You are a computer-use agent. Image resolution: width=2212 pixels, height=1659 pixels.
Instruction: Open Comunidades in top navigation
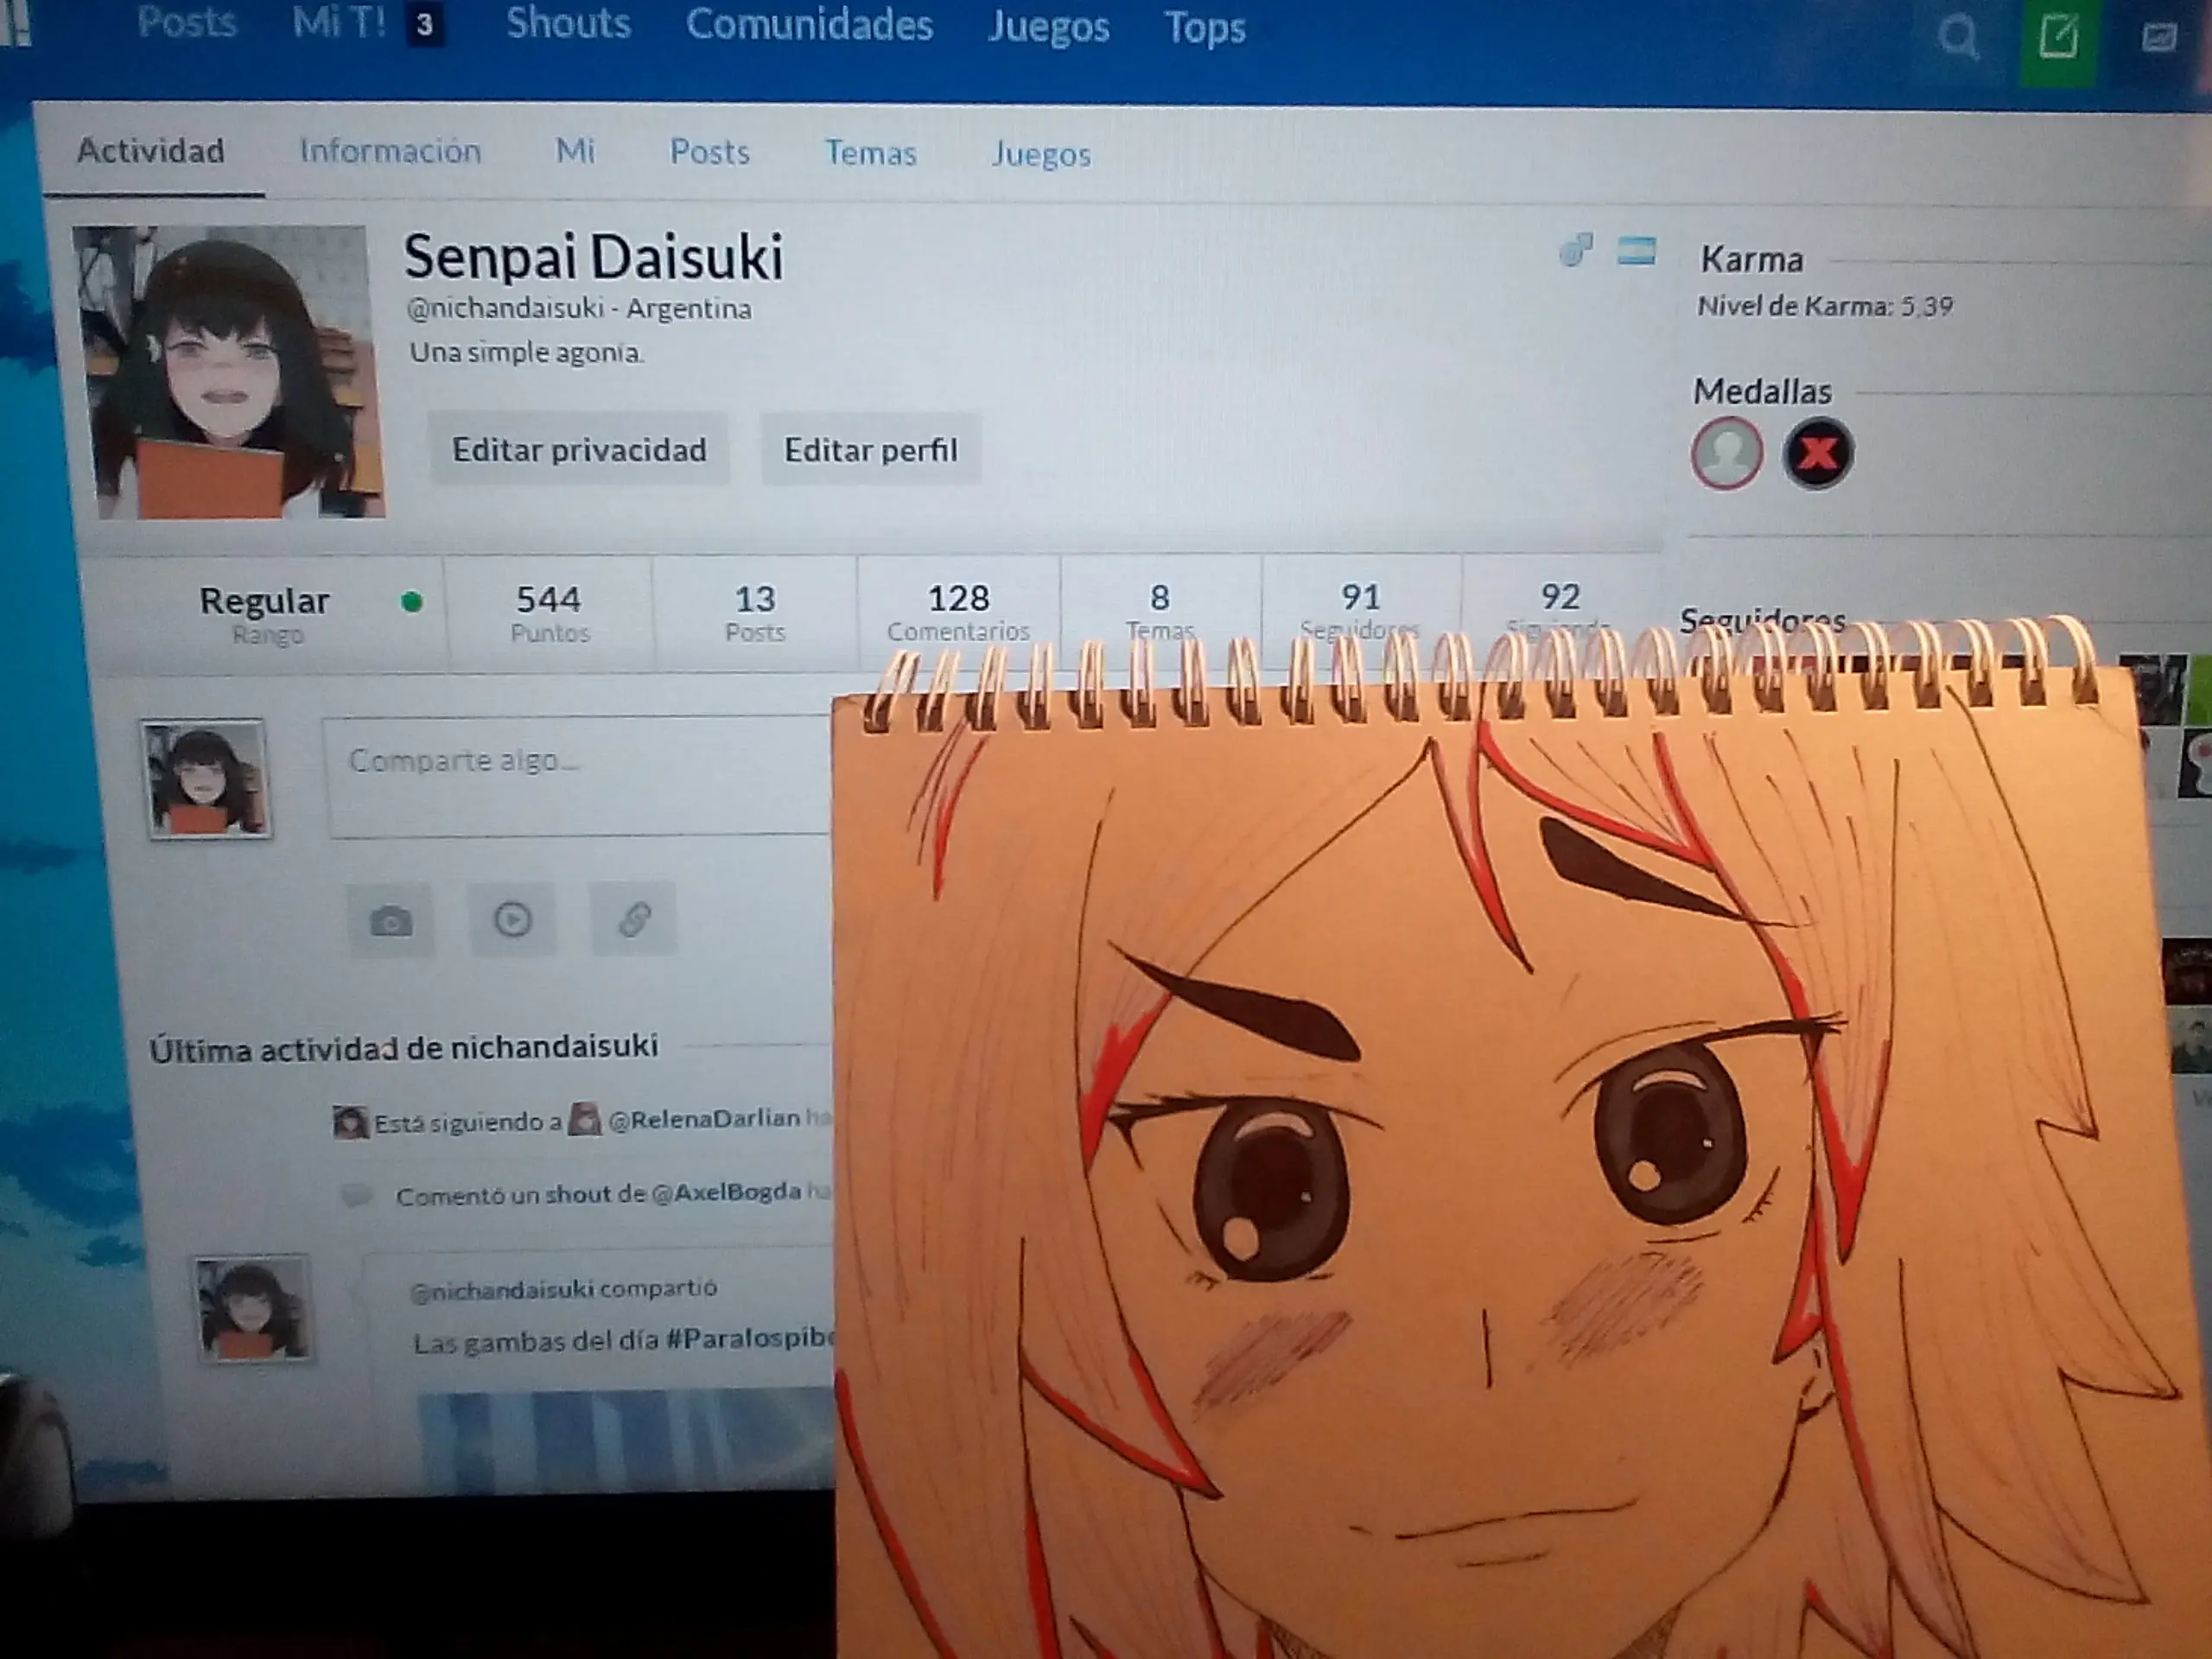click(x=809, y=24)
